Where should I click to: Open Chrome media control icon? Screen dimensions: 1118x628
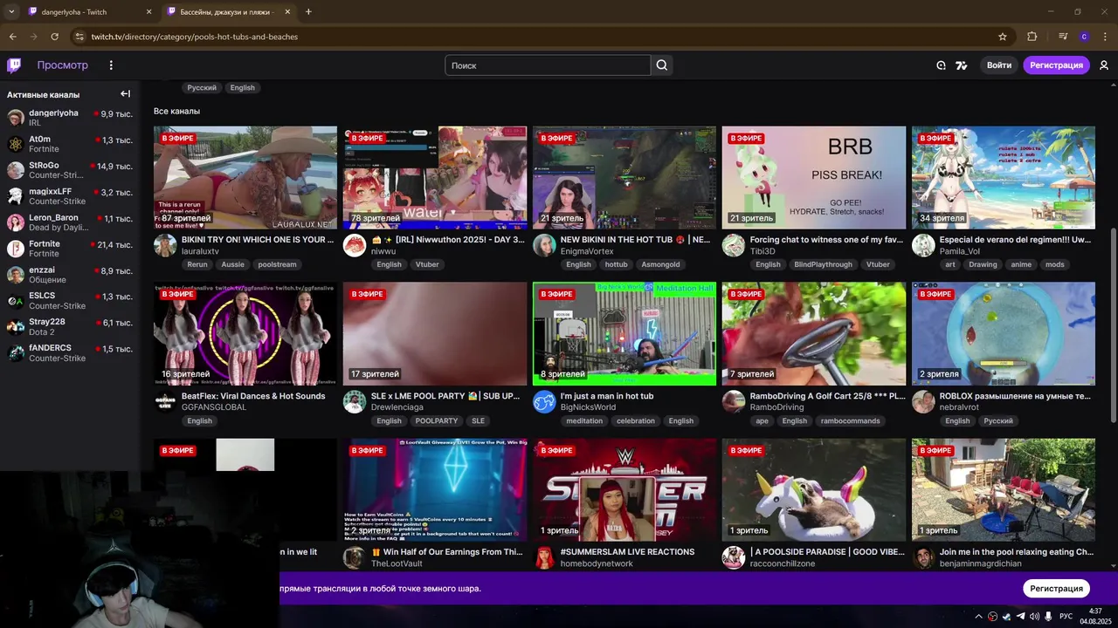[x=1063, y=37]
